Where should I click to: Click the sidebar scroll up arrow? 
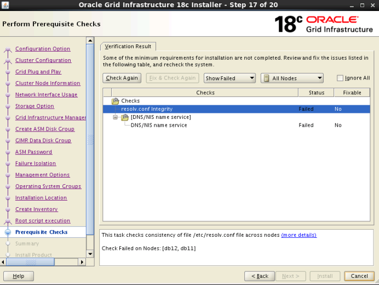[90, 41]
